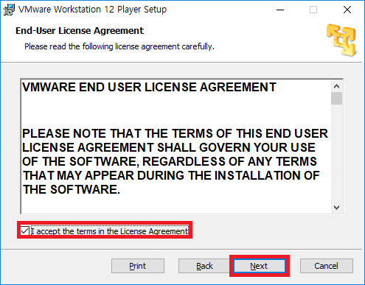
Task: Click the license scrollbar thumb
Action: pos(336,99)
